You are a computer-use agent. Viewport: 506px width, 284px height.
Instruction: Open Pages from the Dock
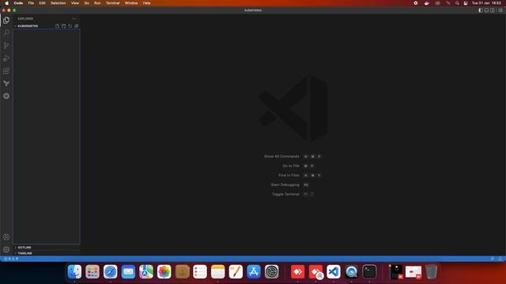tap(236, 271)
